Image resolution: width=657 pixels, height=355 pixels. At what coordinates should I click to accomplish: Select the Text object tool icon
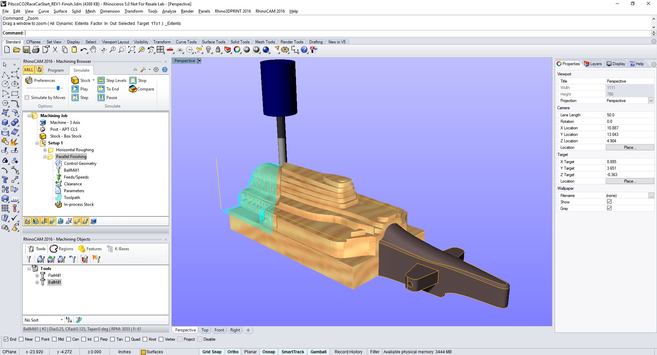[x=5, y=180]
